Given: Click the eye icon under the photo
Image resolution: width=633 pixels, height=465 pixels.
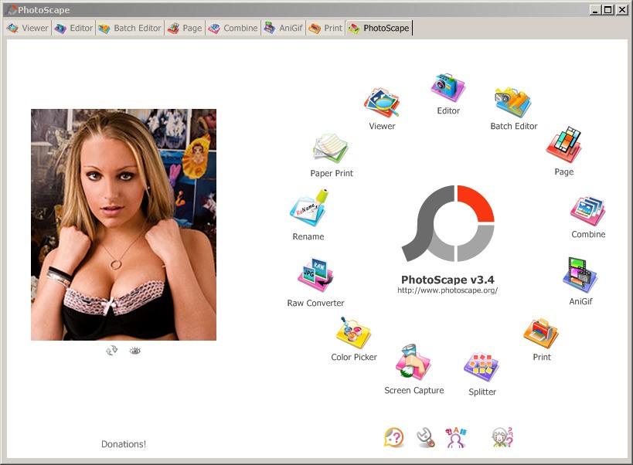Looking at the screenshot, I should [134, 351].
